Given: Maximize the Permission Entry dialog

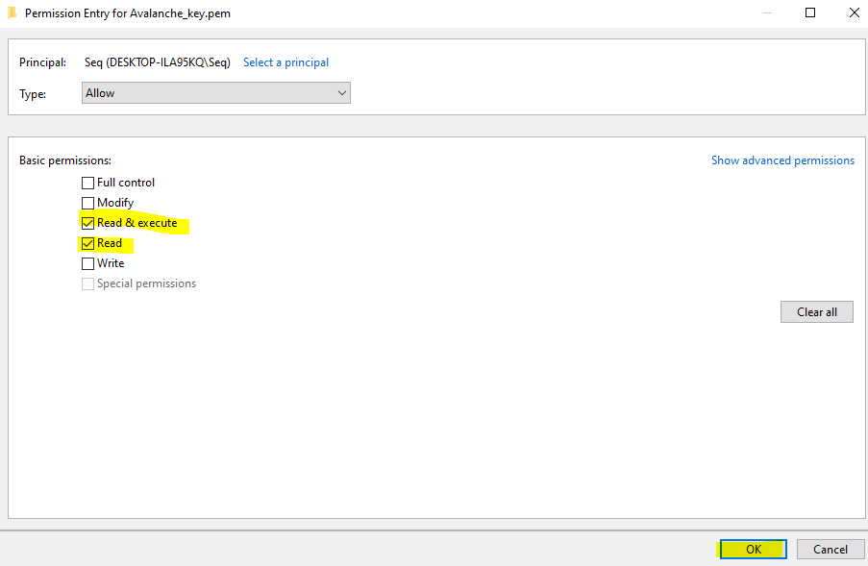Looking at the screenshot, I should click(x=810, y=13).
